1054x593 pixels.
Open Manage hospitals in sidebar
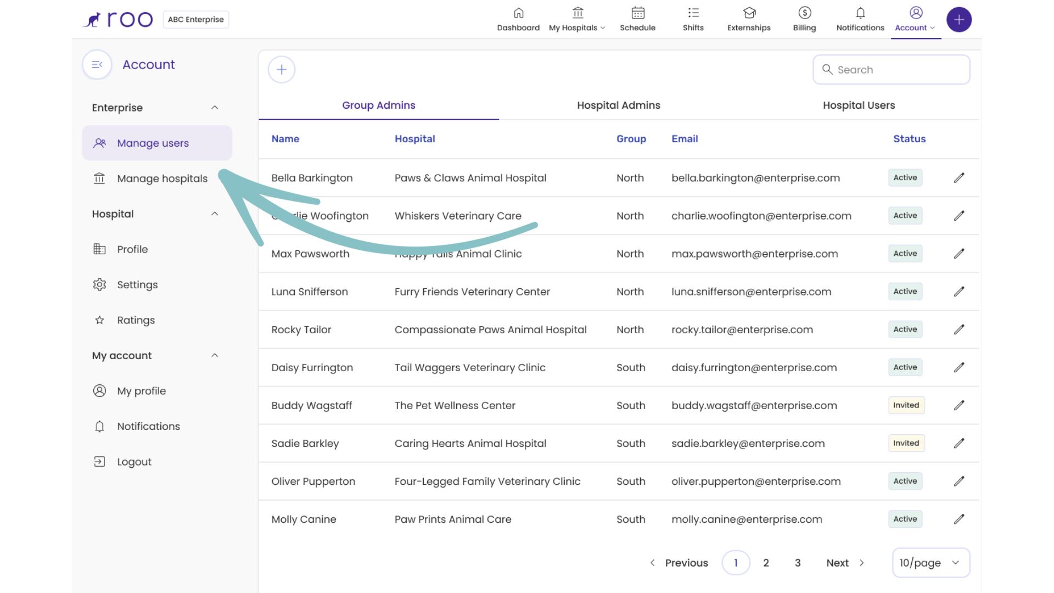coord(157,178)
